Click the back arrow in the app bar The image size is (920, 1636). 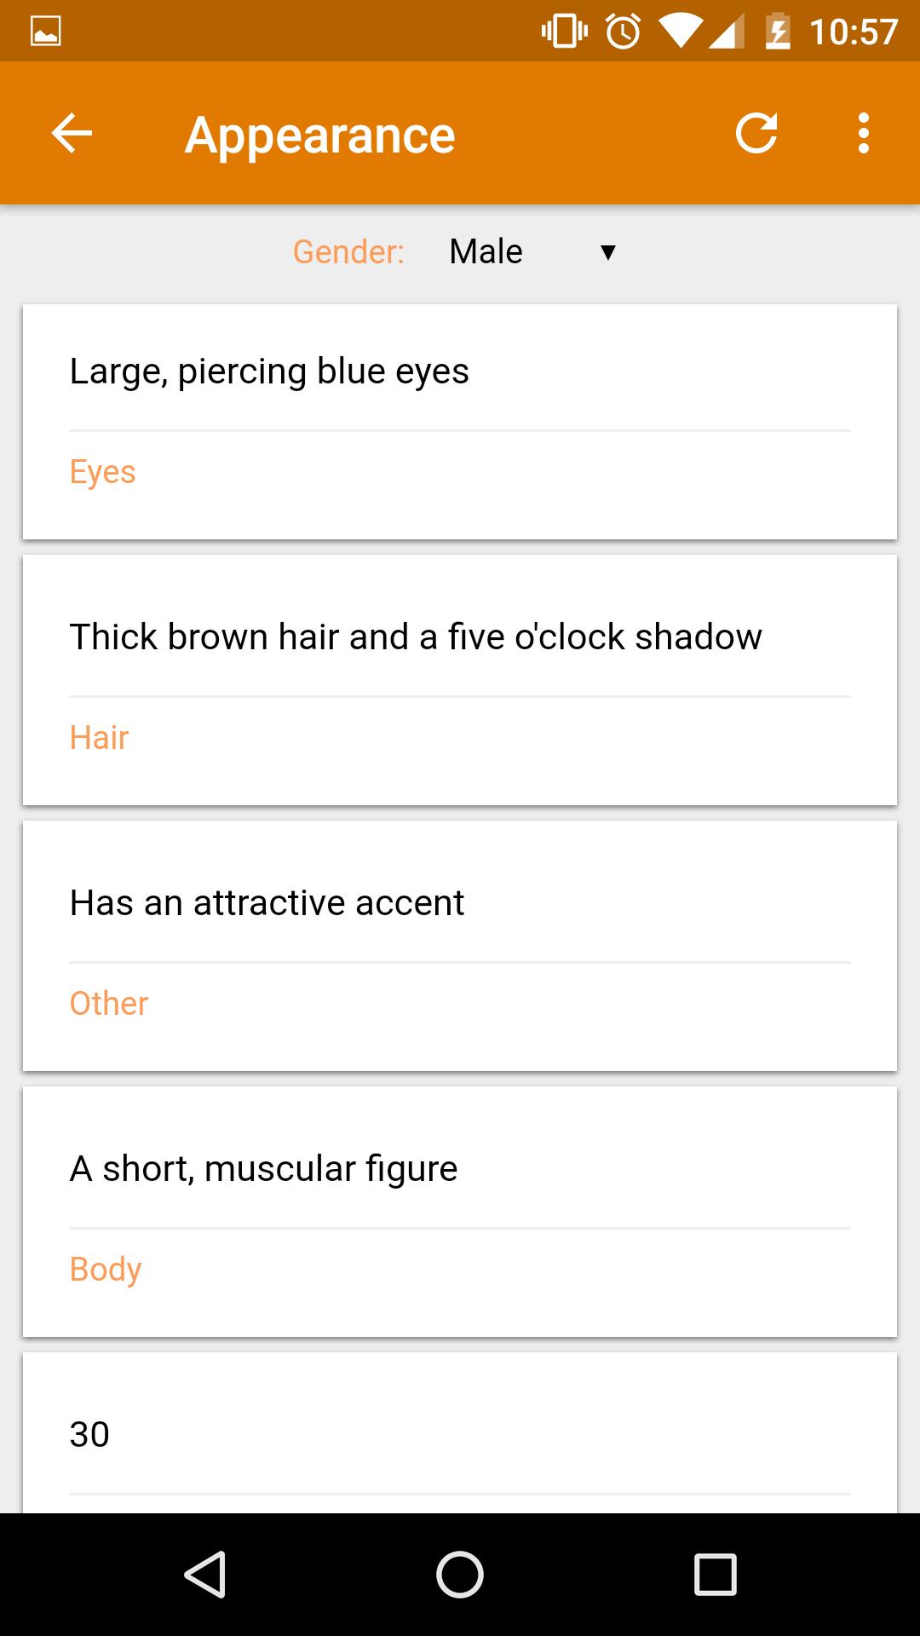(72, 134)
